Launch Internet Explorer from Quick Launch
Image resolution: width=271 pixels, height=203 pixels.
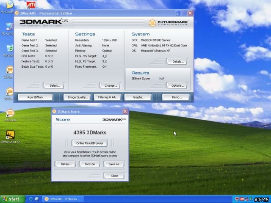(31, 199)
